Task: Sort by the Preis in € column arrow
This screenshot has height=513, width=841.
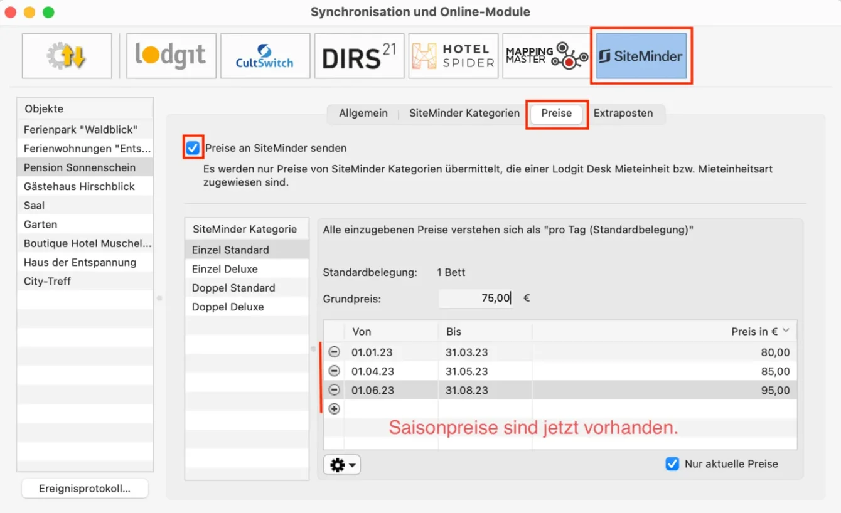Action: 786,331
